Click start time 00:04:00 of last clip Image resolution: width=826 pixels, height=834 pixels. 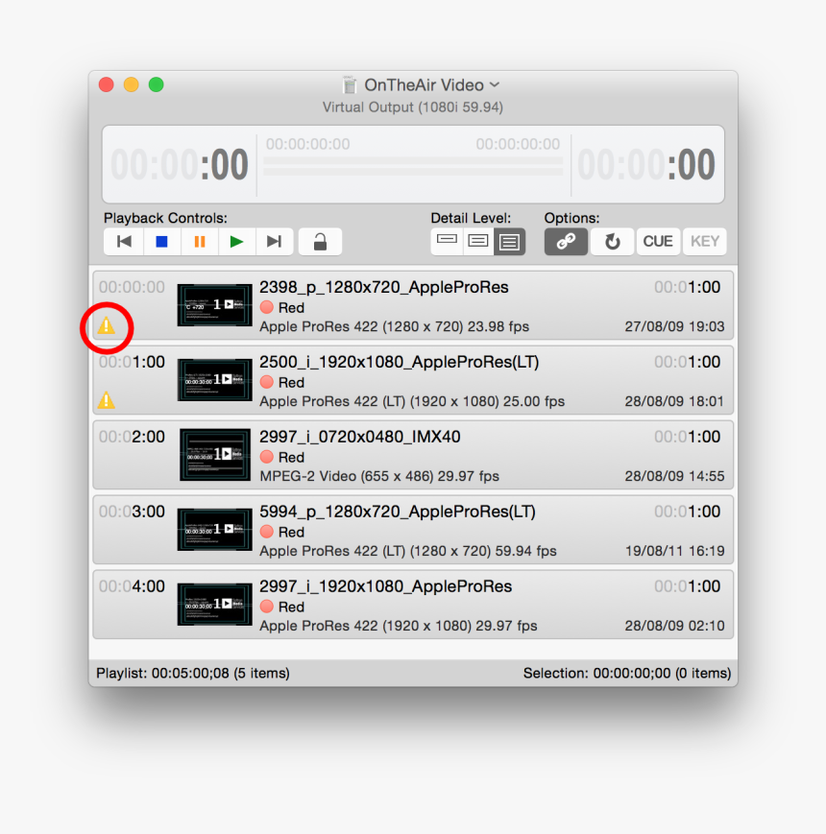[x=132, y=586]
